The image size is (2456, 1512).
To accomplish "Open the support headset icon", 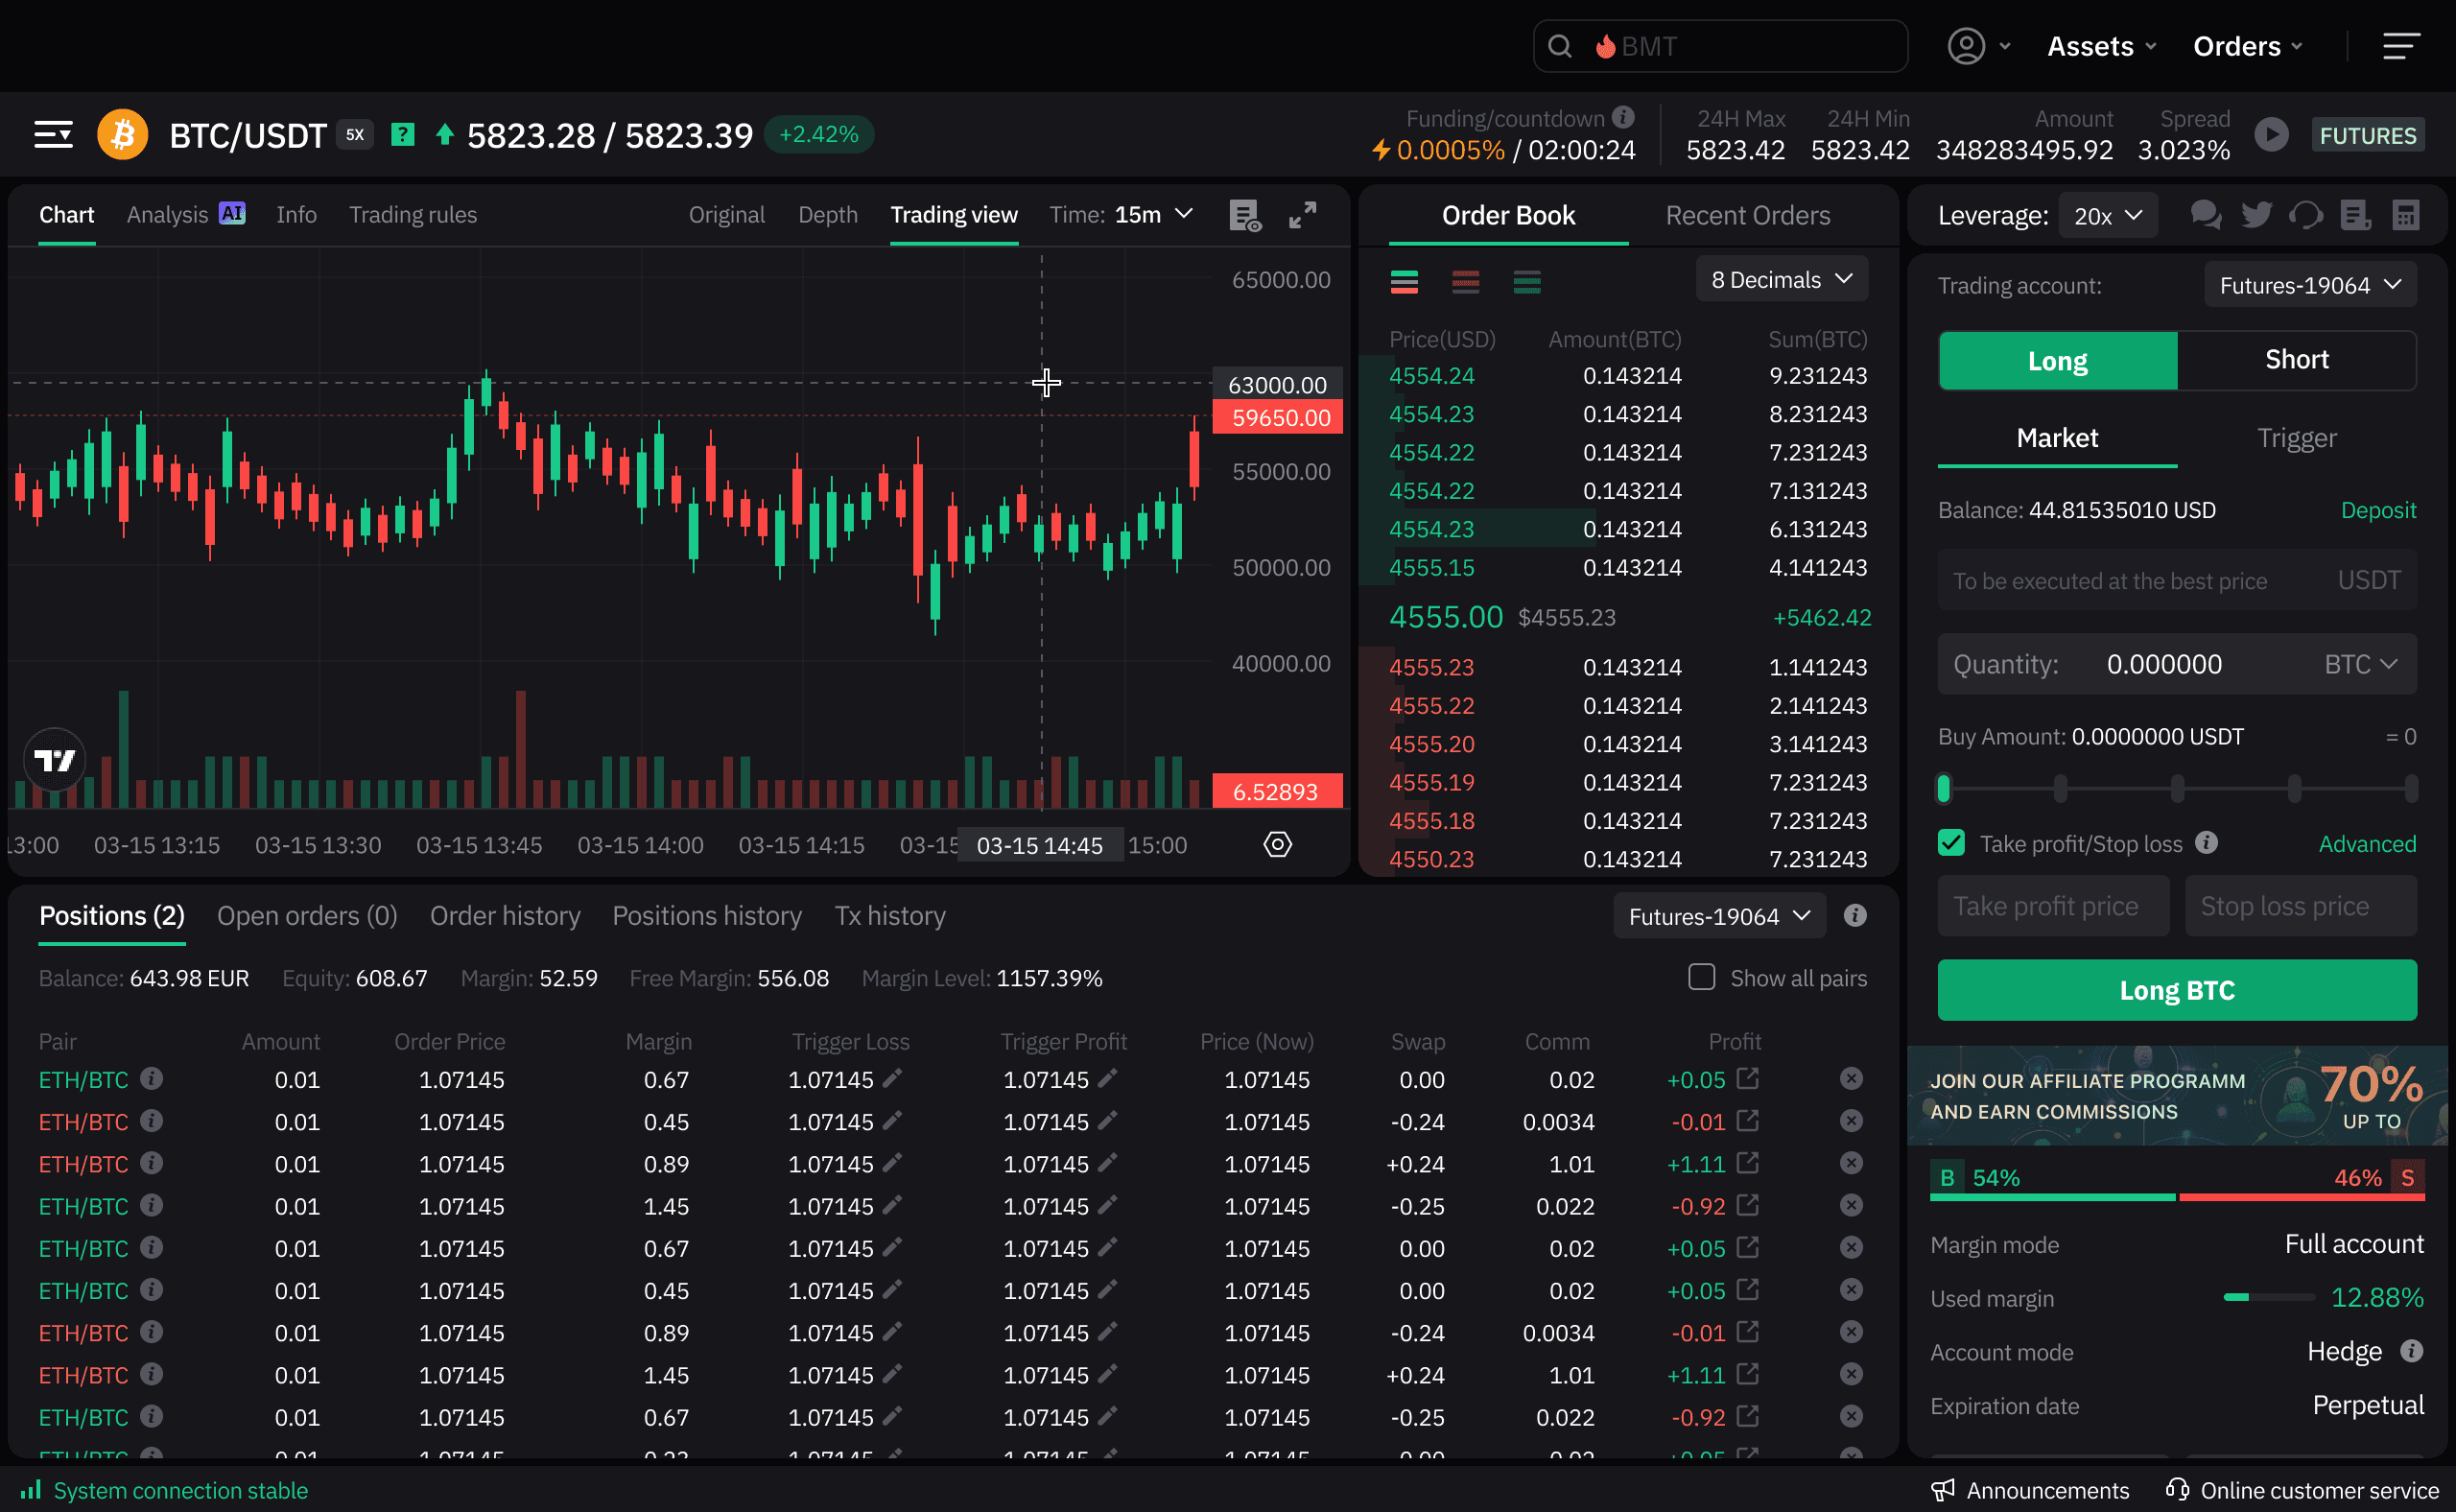I will 2306,215.
